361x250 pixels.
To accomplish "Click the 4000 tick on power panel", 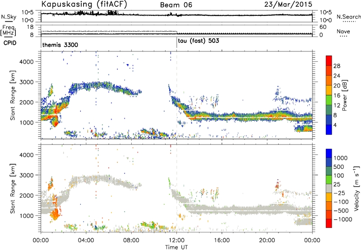I will click(x=26, y=62).
